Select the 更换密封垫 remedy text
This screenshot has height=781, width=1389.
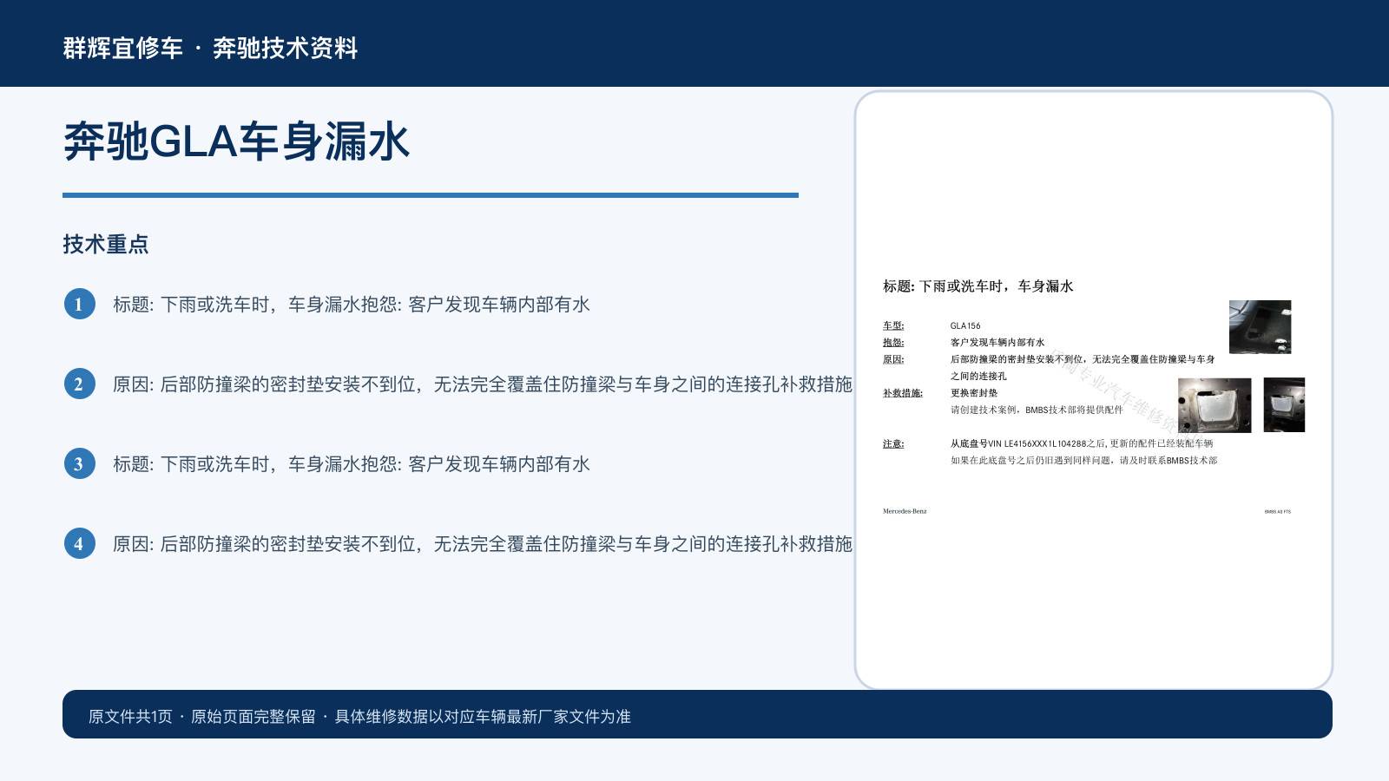974,393
